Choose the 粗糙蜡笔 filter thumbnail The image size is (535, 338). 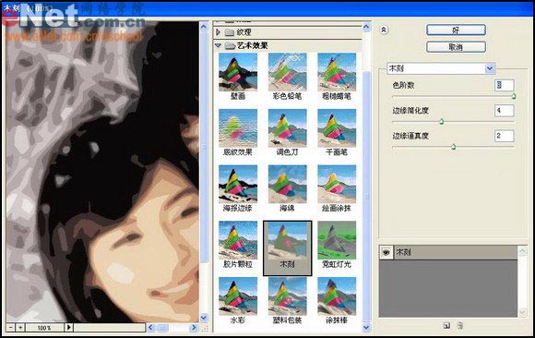pyautogui.click(x=337, y=72)
